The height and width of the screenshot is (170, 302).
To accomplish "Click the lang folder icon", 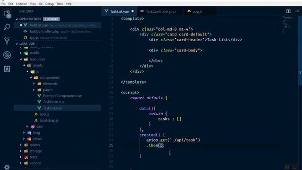I will (x=29, y=133).
